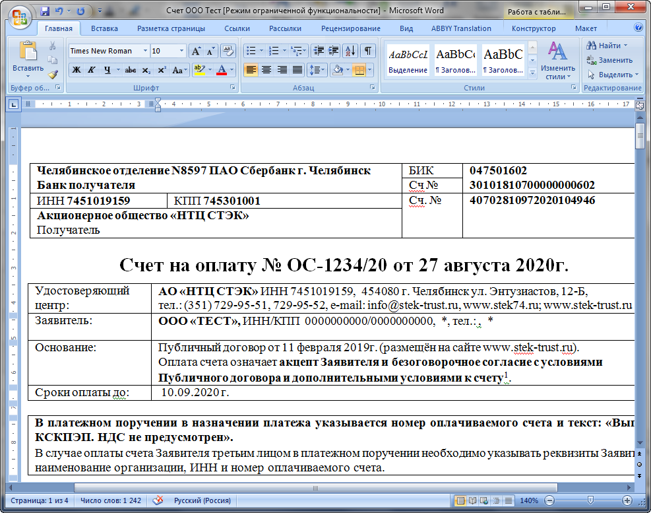
Task: Apply shading with the paint bucket
Action: [338, 70]
